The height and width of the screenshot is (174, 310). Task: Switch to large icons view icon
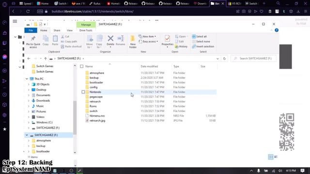(276, 157)
